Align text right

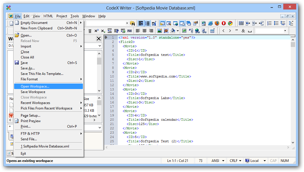[x=151, y=31]
